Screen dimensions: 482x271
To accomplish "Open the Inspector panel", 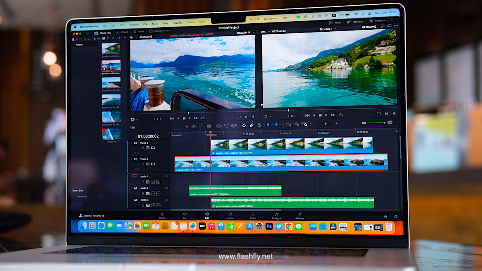I will (378, 20).
